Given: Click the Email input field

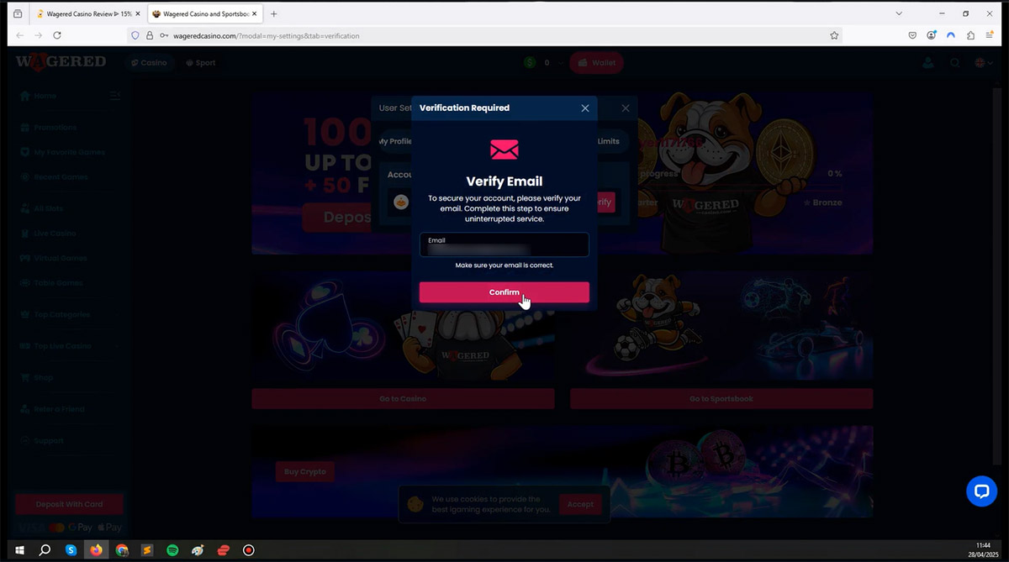Looking at the screenshot, I should point(504,245).
